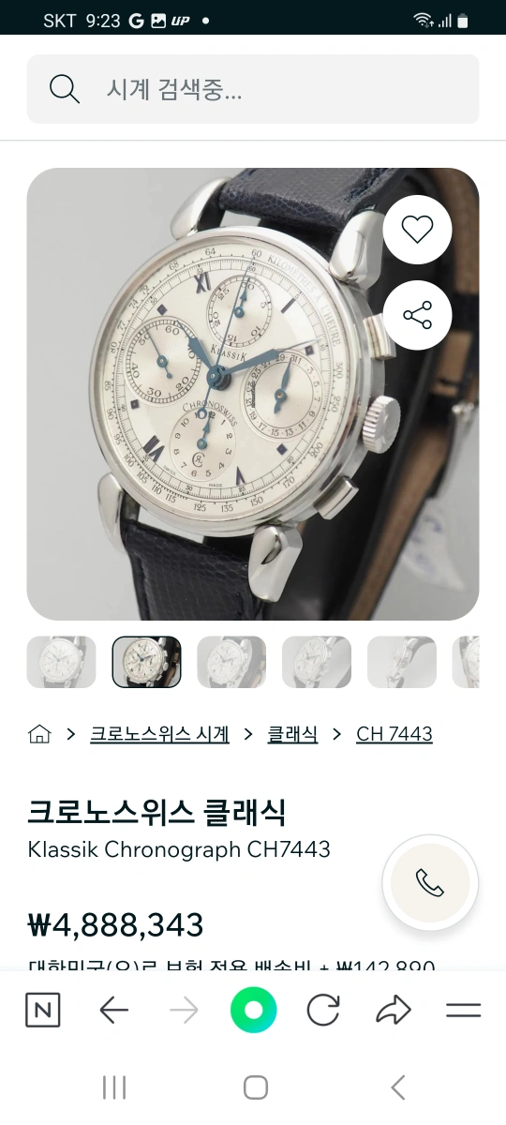
Task: Tap Android recent apps button
Action: [x=114, y=1087]
